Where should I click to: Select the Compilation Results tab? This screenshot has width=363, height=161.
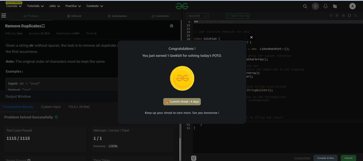click(18, 107)
